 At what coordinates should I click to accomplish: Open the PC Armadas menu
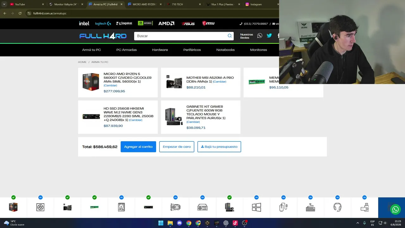click(x=127, y=50)
